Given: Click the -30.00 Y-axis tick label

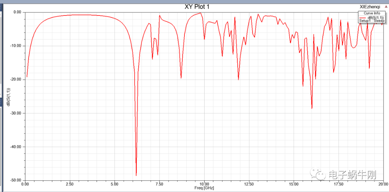Looking at the screenshot, I should click(x=16, y=113).
